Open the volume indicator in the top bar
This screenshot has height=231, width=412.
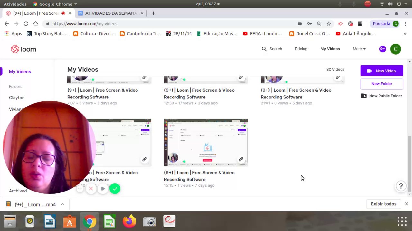[x=390, y=4]
